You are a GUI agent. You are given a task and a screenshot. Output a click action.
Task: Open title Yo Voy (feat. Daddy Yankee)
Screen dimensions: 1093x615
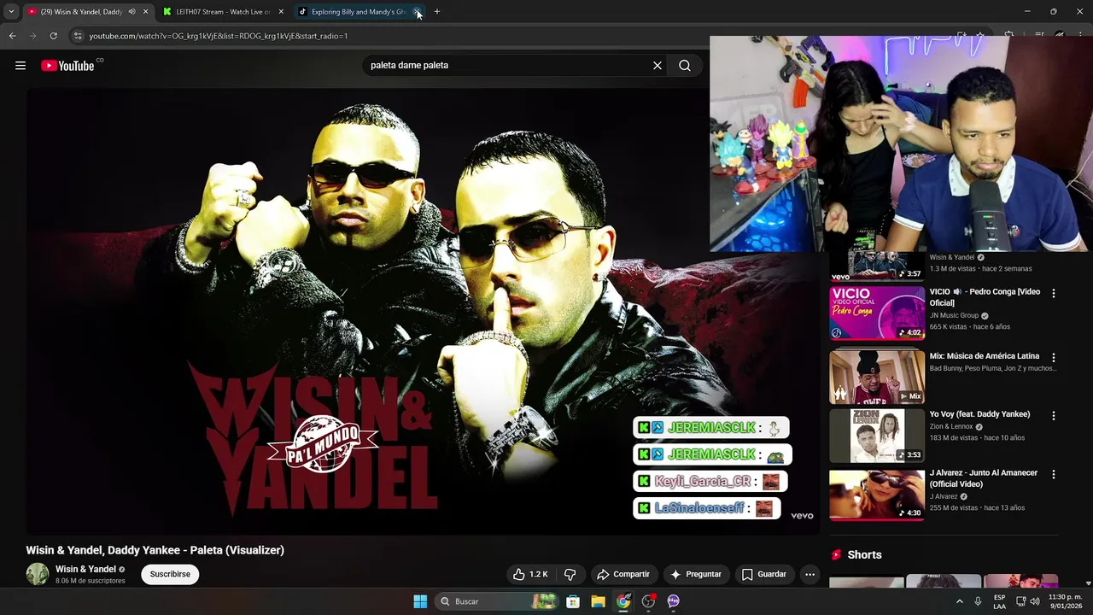pos(979,414)
